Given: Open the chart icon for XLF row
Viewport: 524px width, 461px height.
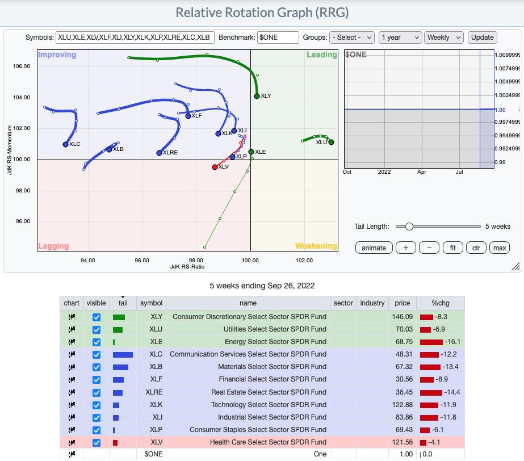Looking at the screenshot, I should [72, 379].
